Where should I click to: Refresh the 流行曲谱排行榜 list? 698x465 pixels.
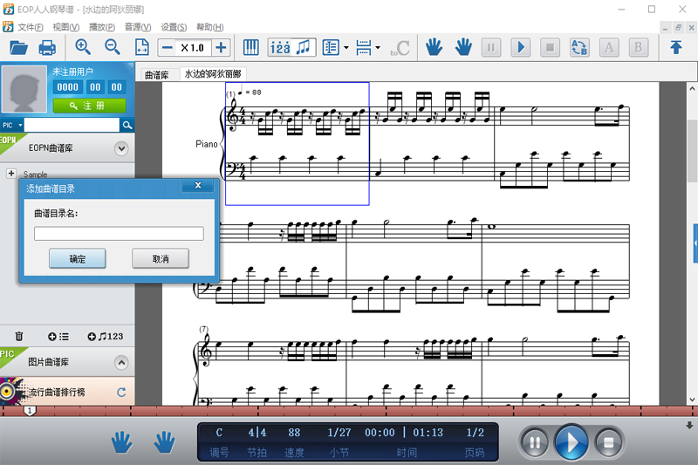tap(121, 392)
